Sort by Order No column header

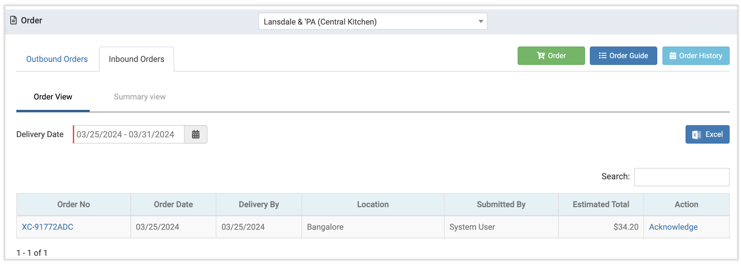[74, 204]
